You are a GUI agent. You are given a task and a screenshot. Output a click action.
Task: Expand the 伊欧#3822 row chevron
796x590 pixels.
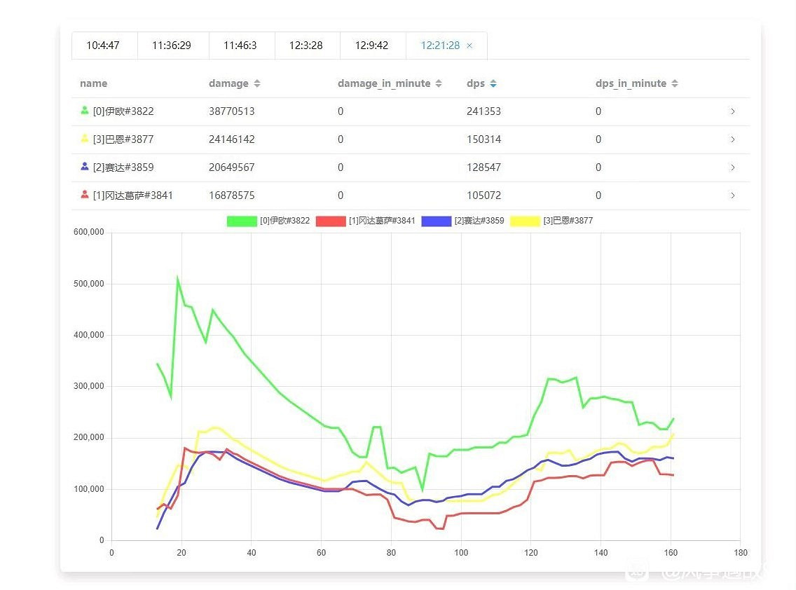(733, 111)
